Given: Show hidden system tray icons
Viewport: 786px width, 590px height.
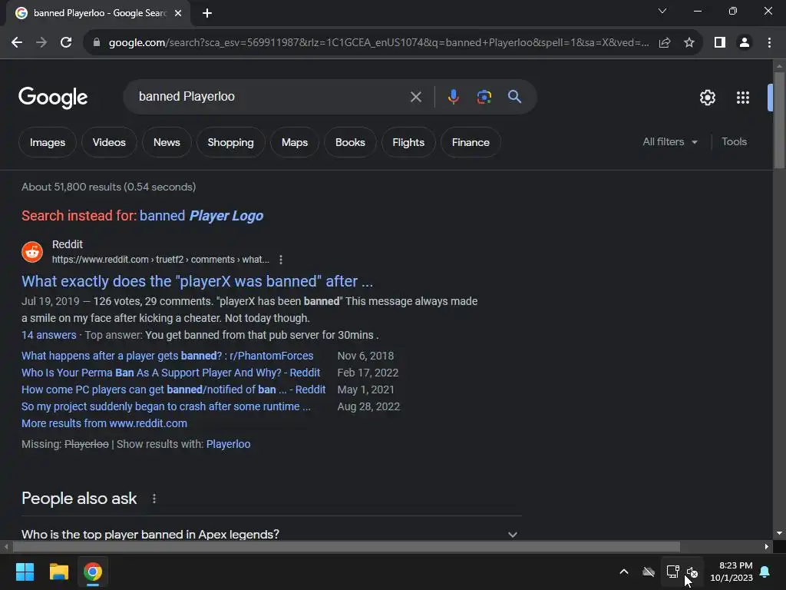Looking at the screenshot, I should [623, 572].
